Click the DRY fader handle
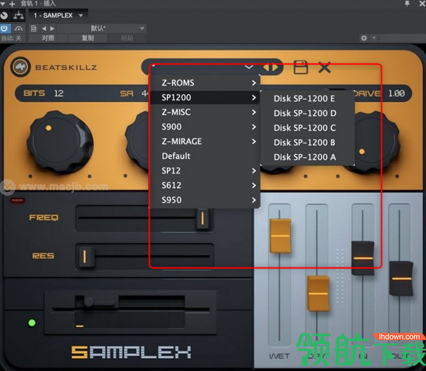Viewport: 426px width, 371px height. (318, 294)
